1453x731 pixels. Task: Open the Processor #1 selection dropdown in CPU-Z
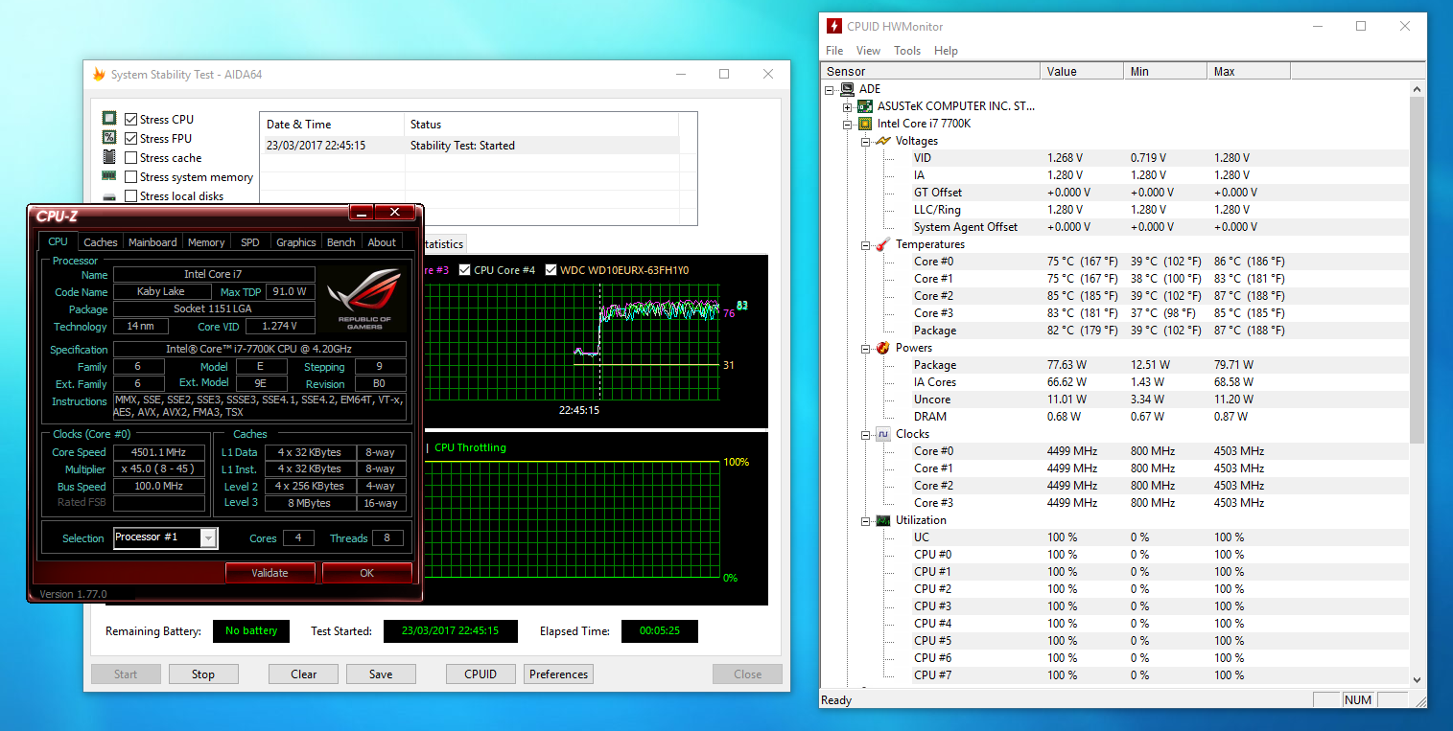click(208, 537)
